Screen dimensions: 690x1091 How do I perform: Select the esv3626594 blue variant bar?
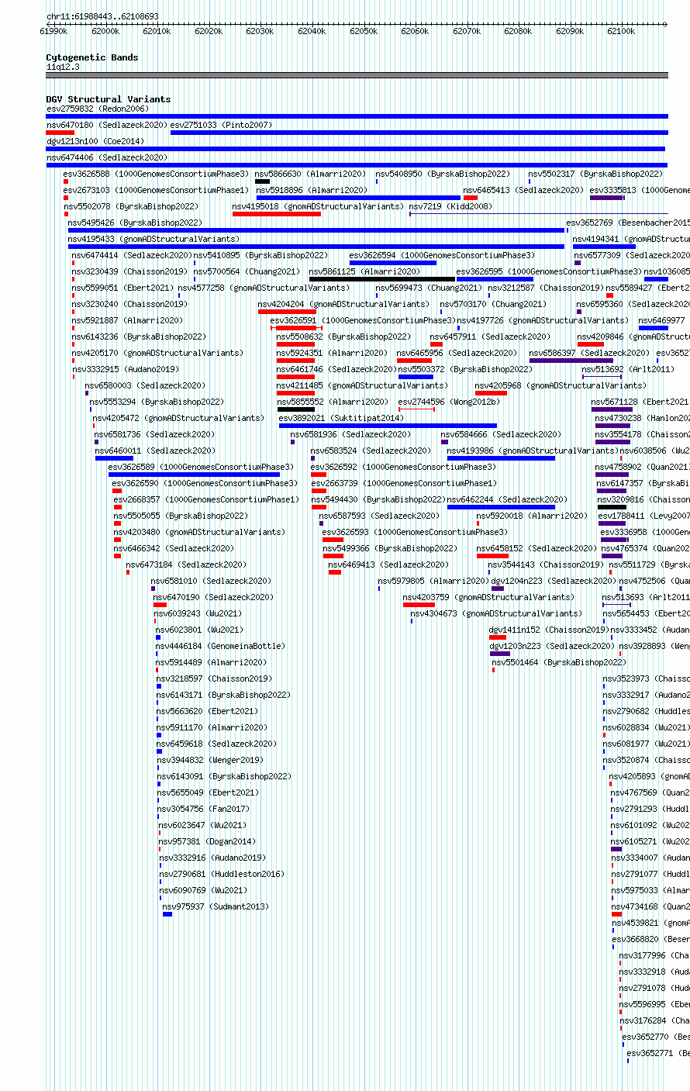click(x=393, y=263)
